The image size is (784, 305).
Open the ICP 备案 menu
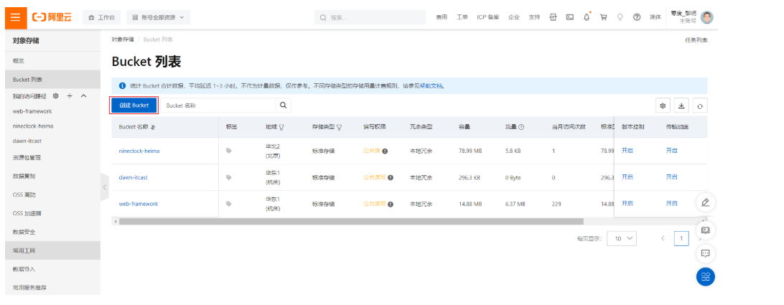(488, 17)
